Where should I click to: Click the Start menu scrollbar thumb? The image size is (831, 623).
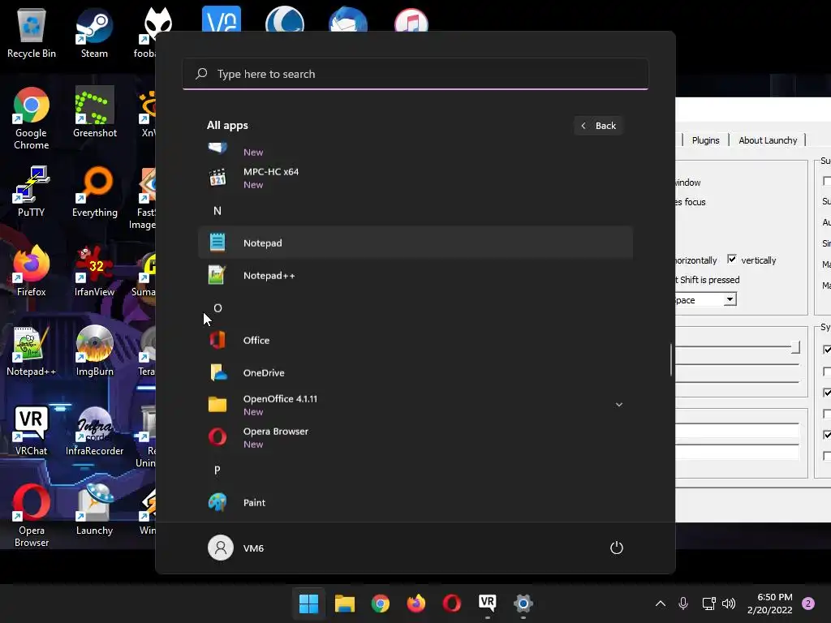(671, 359)
